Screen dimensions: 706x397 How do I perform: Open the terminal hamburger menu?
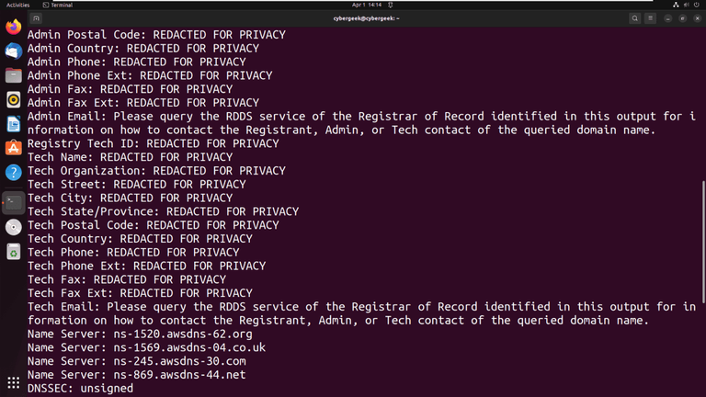tap(651, 18)
